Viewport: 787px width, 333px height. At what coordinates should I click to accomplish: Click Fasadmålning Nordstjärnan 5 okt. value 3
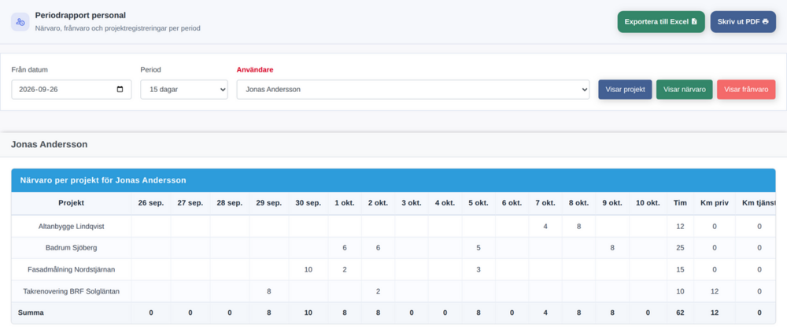[x=478, y=269]
